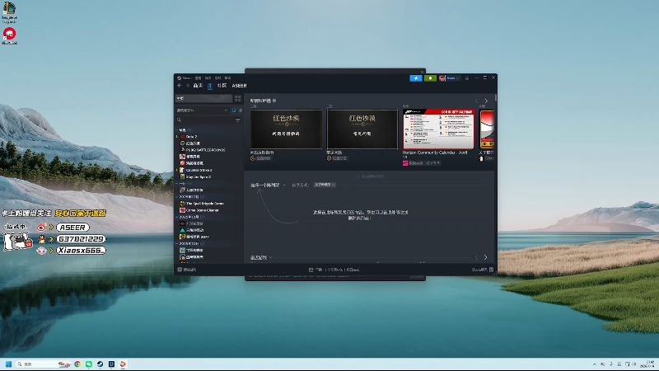Open Steam from the taskbar
The image size is (659, 371).
(x=100, y=364)
